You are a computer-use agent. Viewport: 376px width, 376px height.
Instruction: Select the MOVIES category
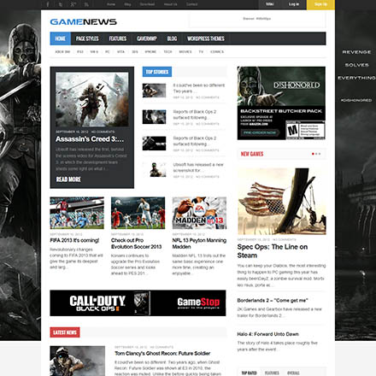(185, 52)
